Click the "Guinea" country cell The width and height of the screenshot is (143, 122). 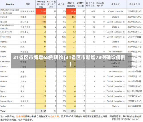coord(10,81)
